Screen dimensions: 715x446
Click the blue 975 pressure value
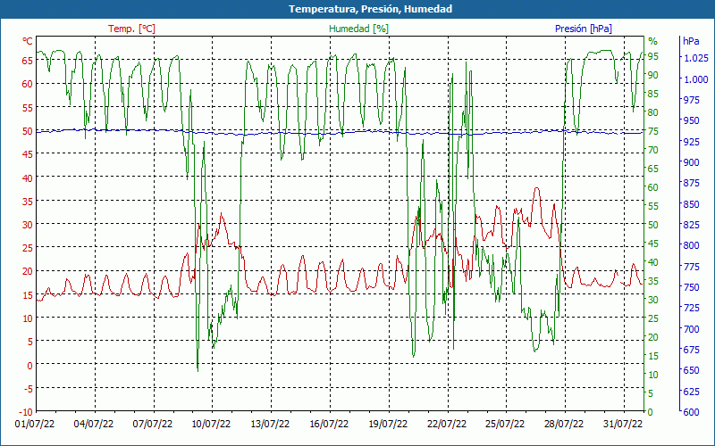691,100
